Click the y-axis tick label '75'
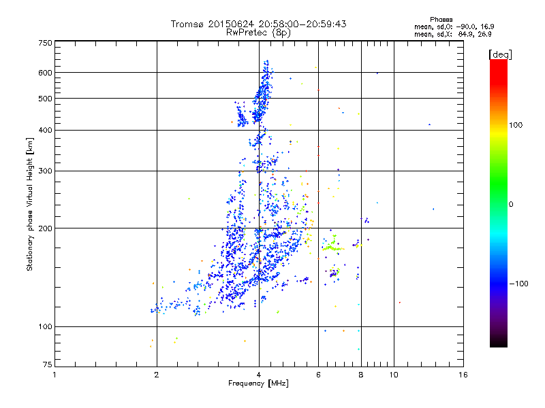Image resolution: width=545 pixels, height=408 pixels. pyautogui.click(x=48, y=364)
